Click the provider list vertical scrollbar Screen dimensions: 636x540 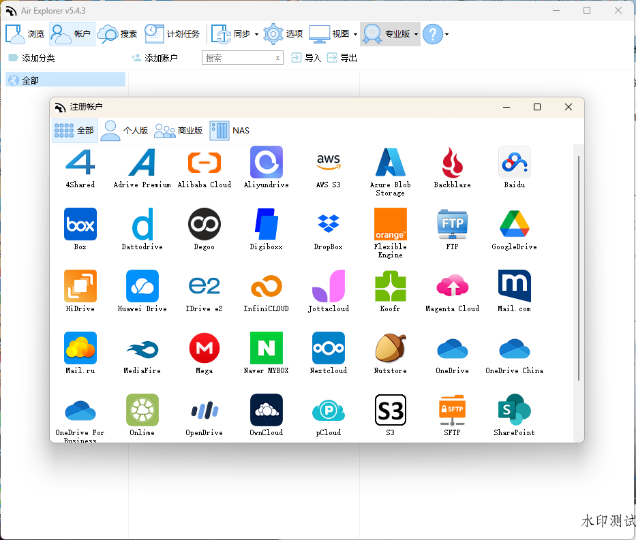click(x=579, y=268)
